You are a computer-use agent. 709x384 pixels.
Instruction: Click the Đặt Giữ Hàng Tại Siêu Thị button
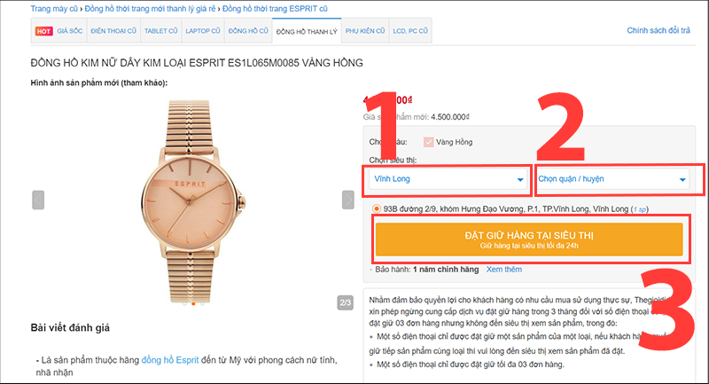pyautogui.click(x=529, y=239)
